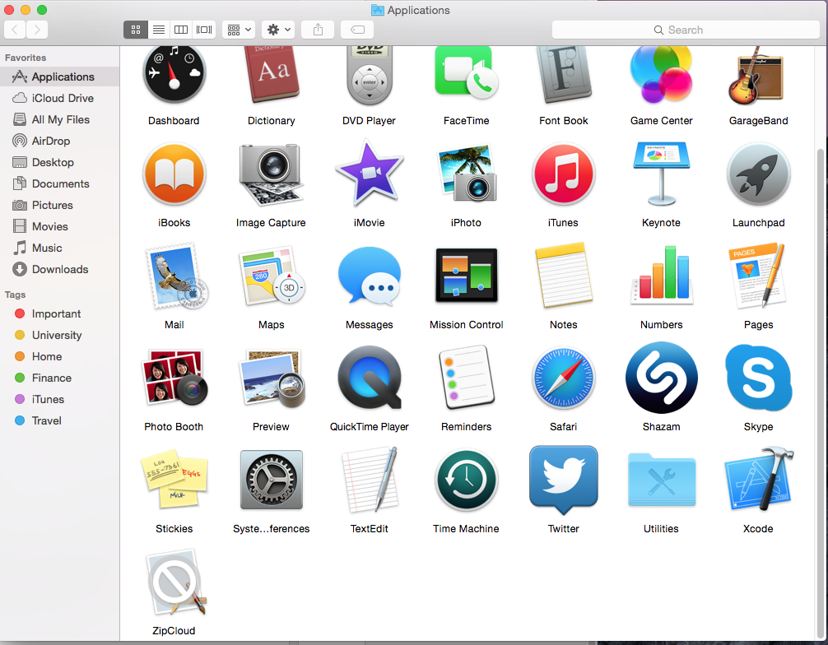Select the Pages document icon
This screenshot has height=645, width=828.
point(758,275)
